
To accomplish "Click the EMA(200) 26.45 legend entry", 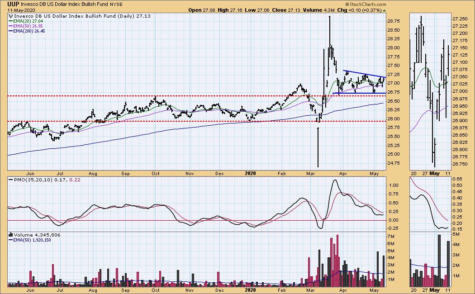I will pyautogui.click(x=29, y=31).
